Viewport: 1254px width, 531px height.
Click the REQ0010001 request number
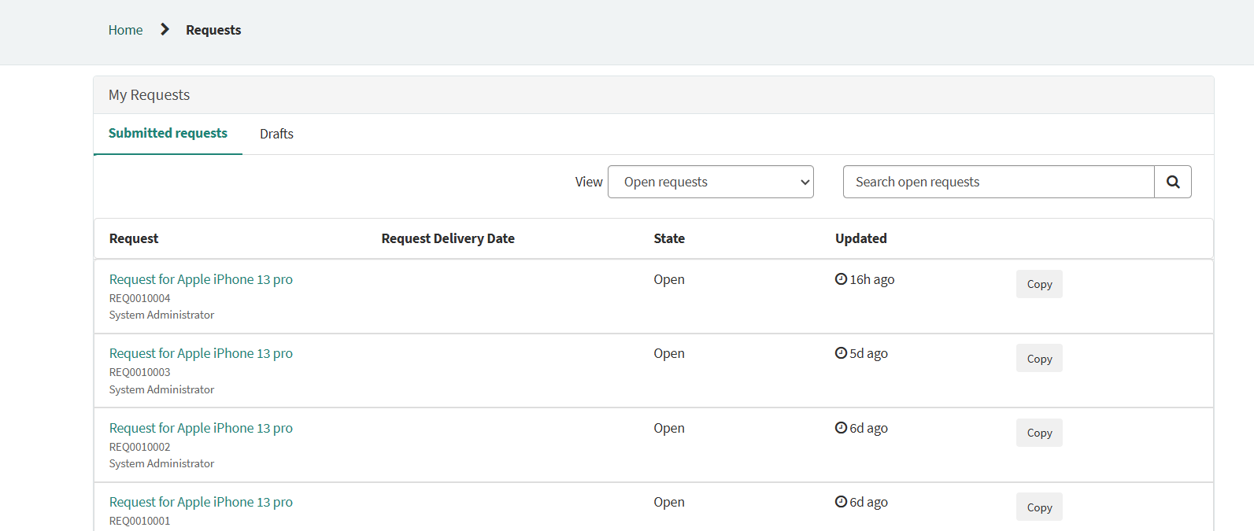139,521
